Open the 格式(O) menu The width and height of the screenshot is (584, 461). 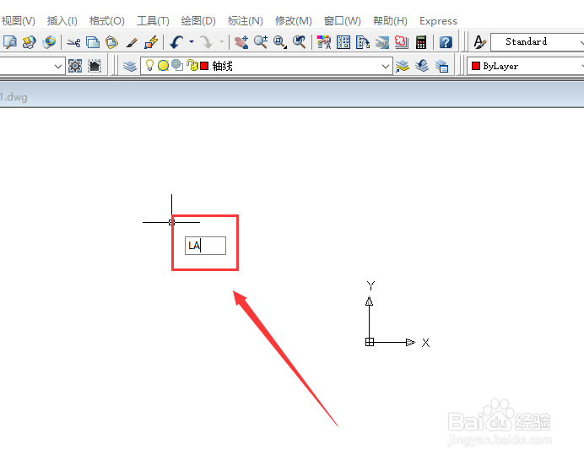[x=107, y=21]
